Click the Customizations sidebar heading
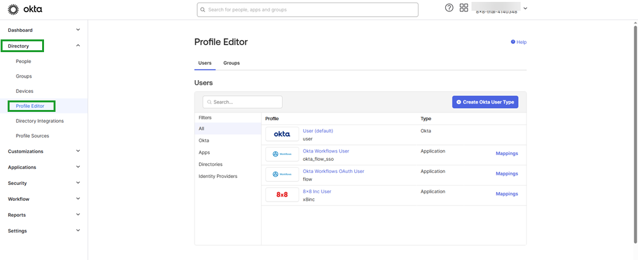 26,151
